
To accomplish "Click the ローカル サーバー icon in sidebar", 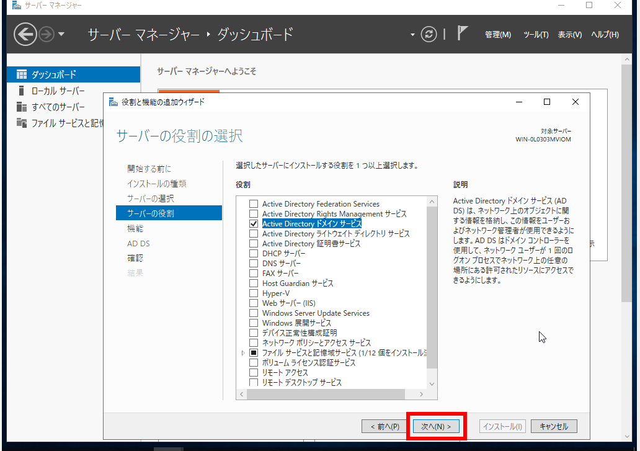I will coord(21,91).
